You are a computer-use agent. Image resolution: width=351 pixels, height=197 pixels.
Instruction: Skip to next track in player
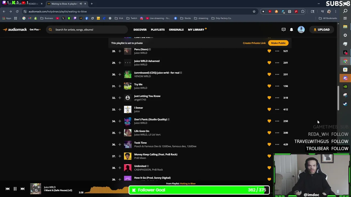[x=22, y=189]
